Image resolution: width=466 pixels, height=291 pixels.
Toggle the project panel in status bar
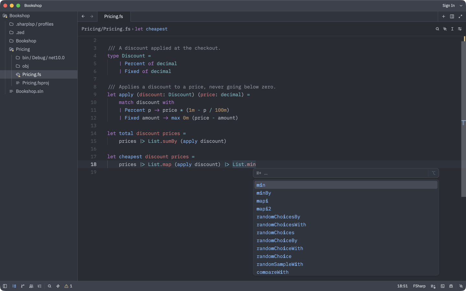point(14,286)
